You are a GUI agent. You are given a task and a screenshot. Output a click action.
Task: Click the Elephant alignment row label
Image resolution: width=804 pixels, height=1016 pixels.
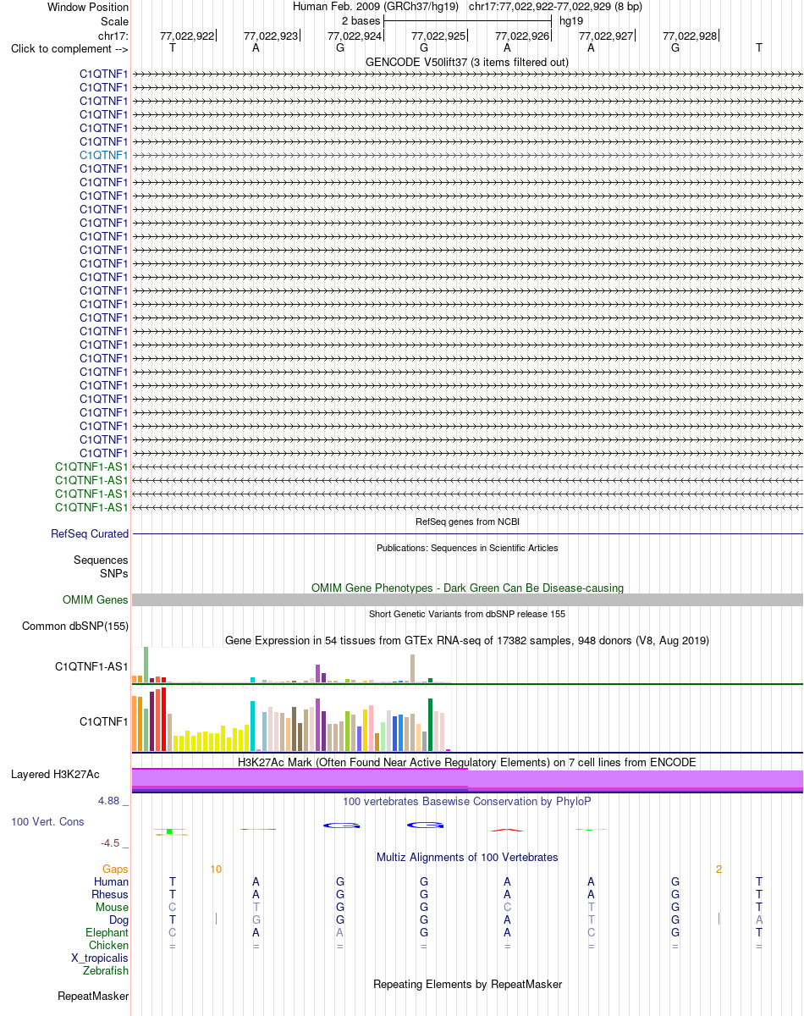pyautogui.click(x=107, y=932)
